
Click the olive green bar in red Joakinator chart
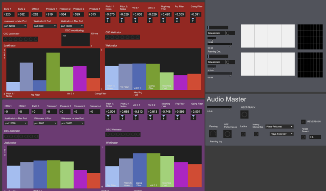[x=53, y=72]
